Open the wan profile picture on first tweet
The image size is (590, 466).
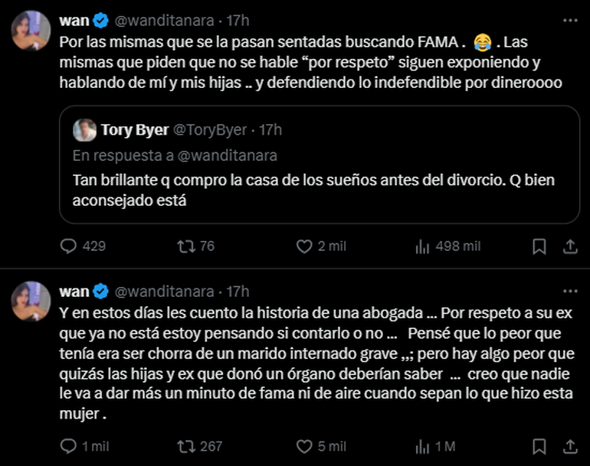point(31,31)
